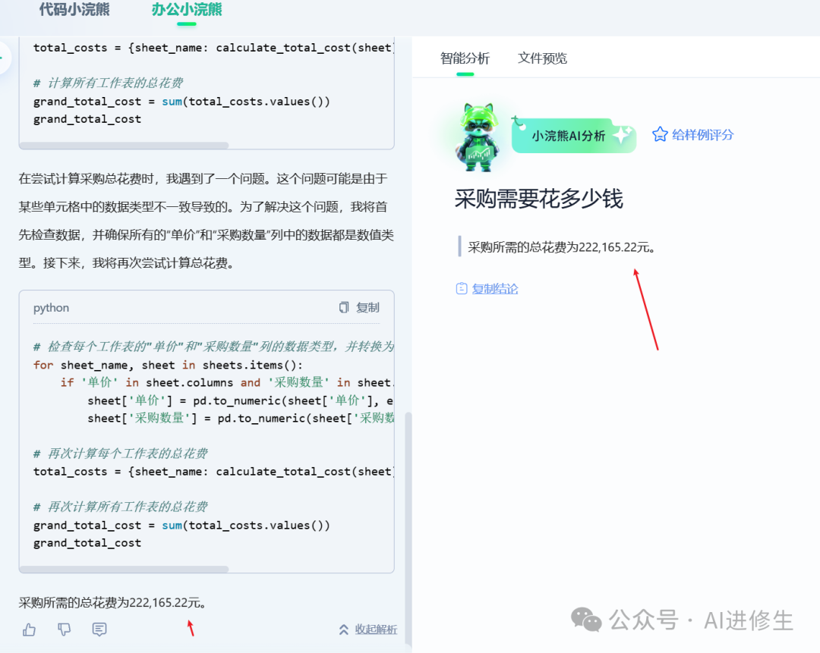Image resolution: width=820 pixels, height=653 pixels.
Task: Click the clipboard icon beside 复制结论
Action: coord(462,288)
